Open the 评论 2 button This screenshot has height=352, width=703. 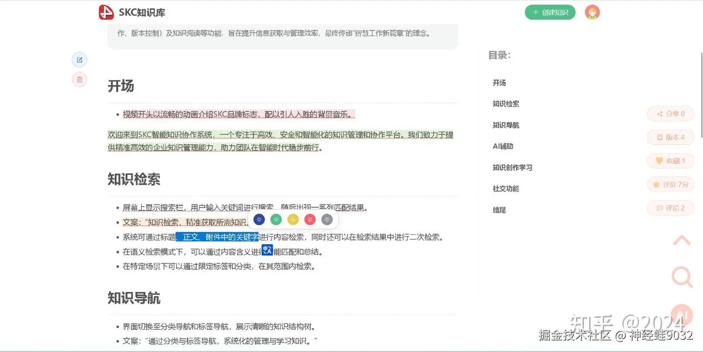tap(670, 208)
